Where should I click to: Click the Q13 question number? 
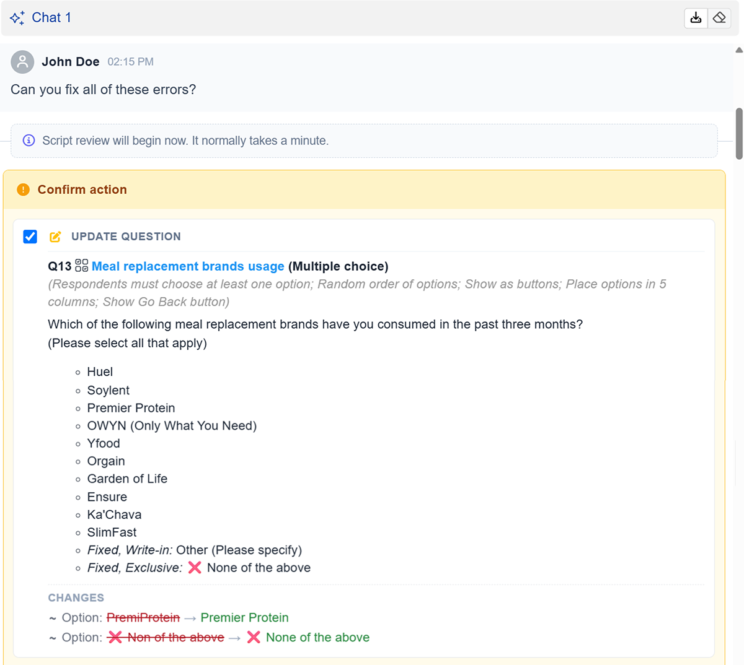click(60, 266)
